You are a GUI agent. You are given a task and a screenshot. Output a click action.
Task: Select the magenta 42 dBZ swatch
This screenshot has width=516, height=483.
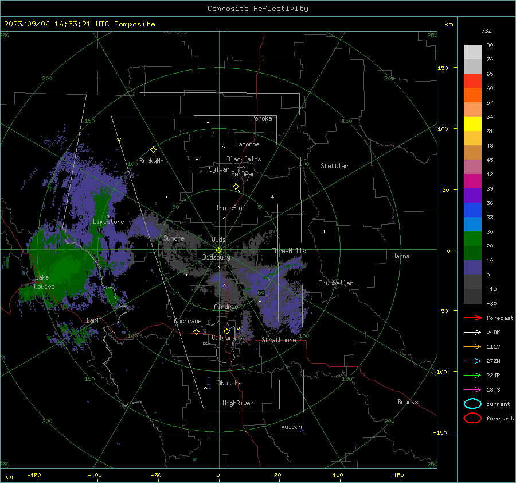pos(472,181)
